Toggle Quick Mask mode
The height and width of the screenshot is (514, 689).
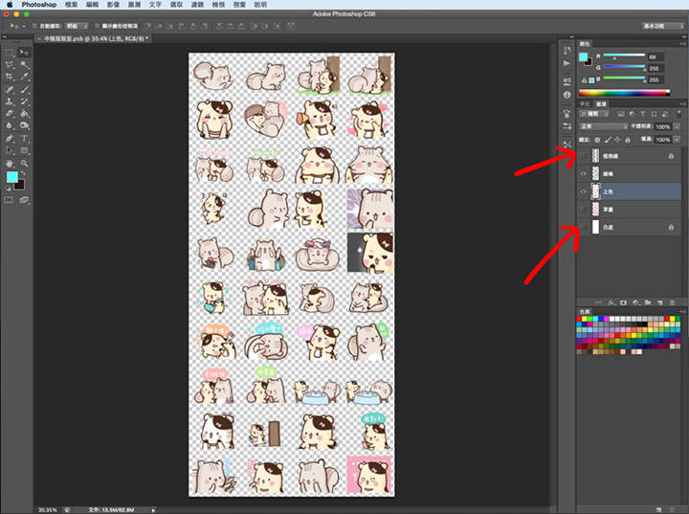pos(9,200)
